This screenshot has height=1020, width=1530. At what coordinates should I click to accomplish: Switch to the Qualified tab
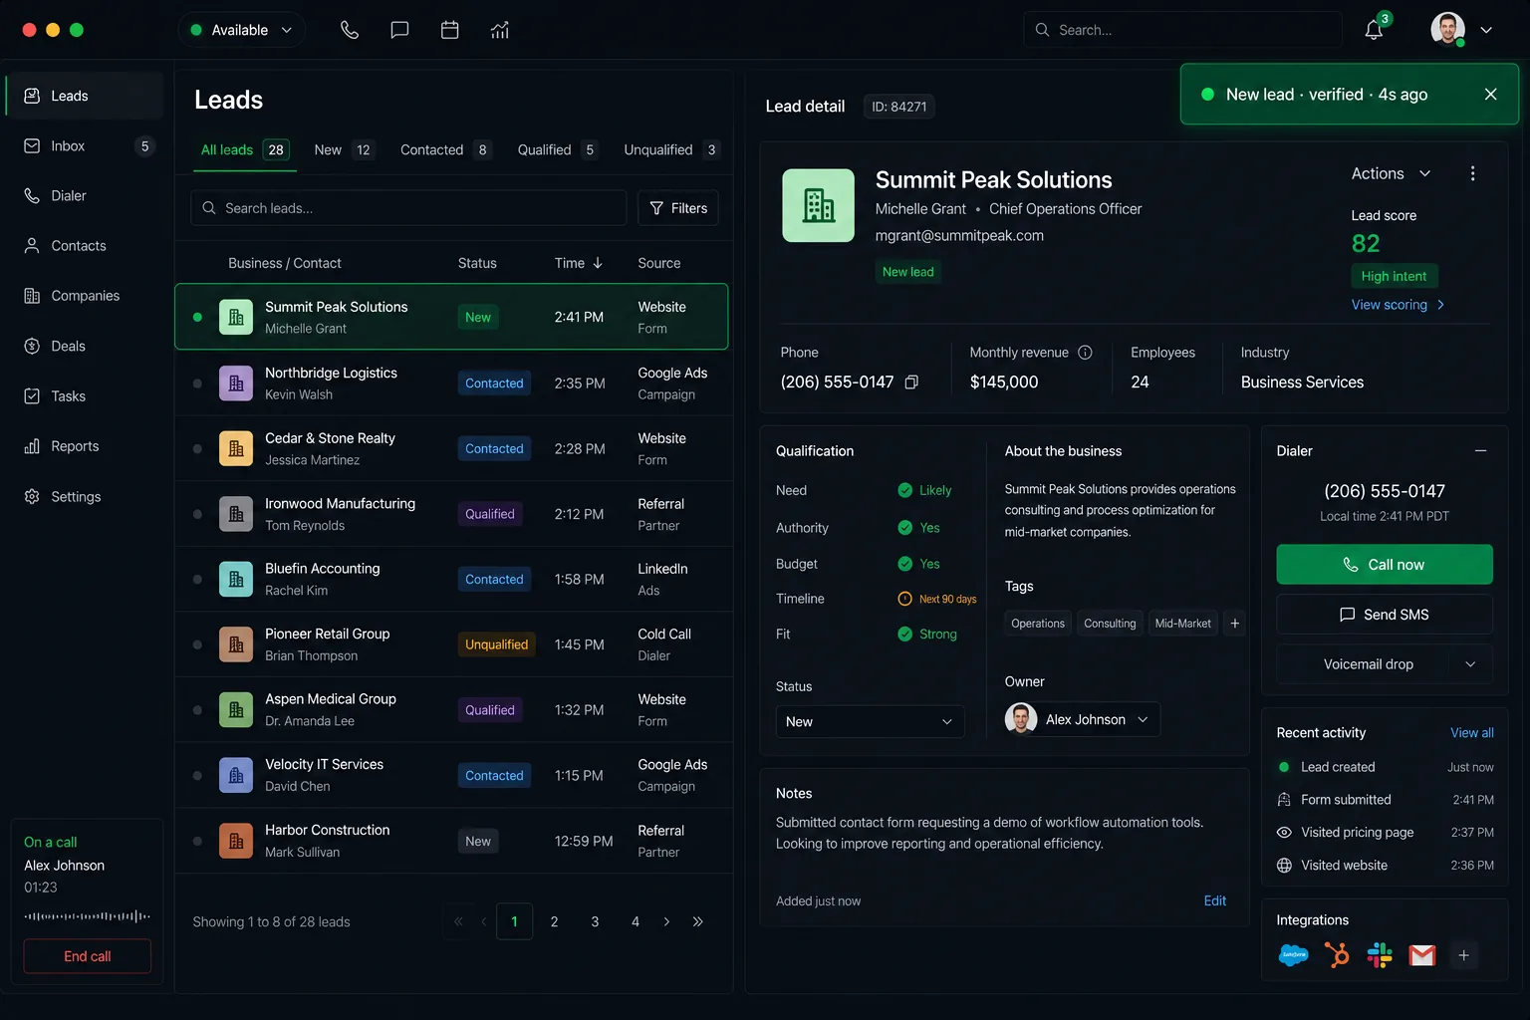coord(558,150)
